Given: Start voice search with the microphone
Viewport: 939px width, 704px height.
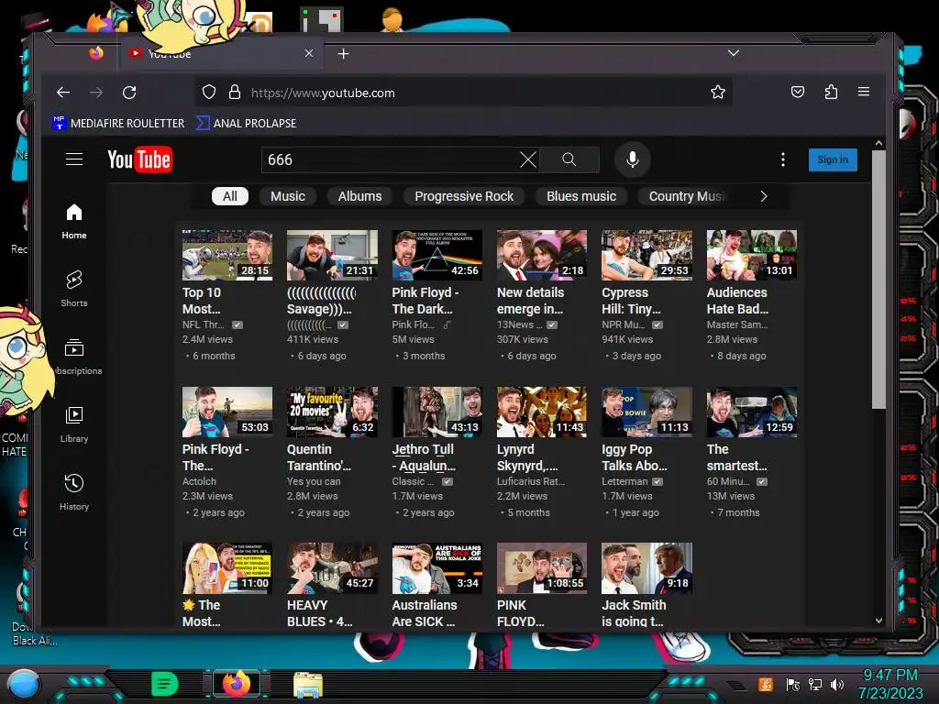Looking at the screenshot, I should tap(633, 159).
